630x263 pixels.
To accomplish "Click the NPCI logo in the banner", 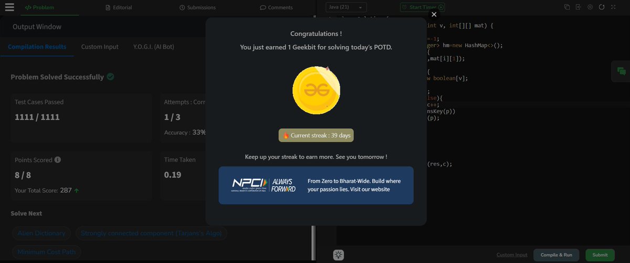I will coord(250,185).
